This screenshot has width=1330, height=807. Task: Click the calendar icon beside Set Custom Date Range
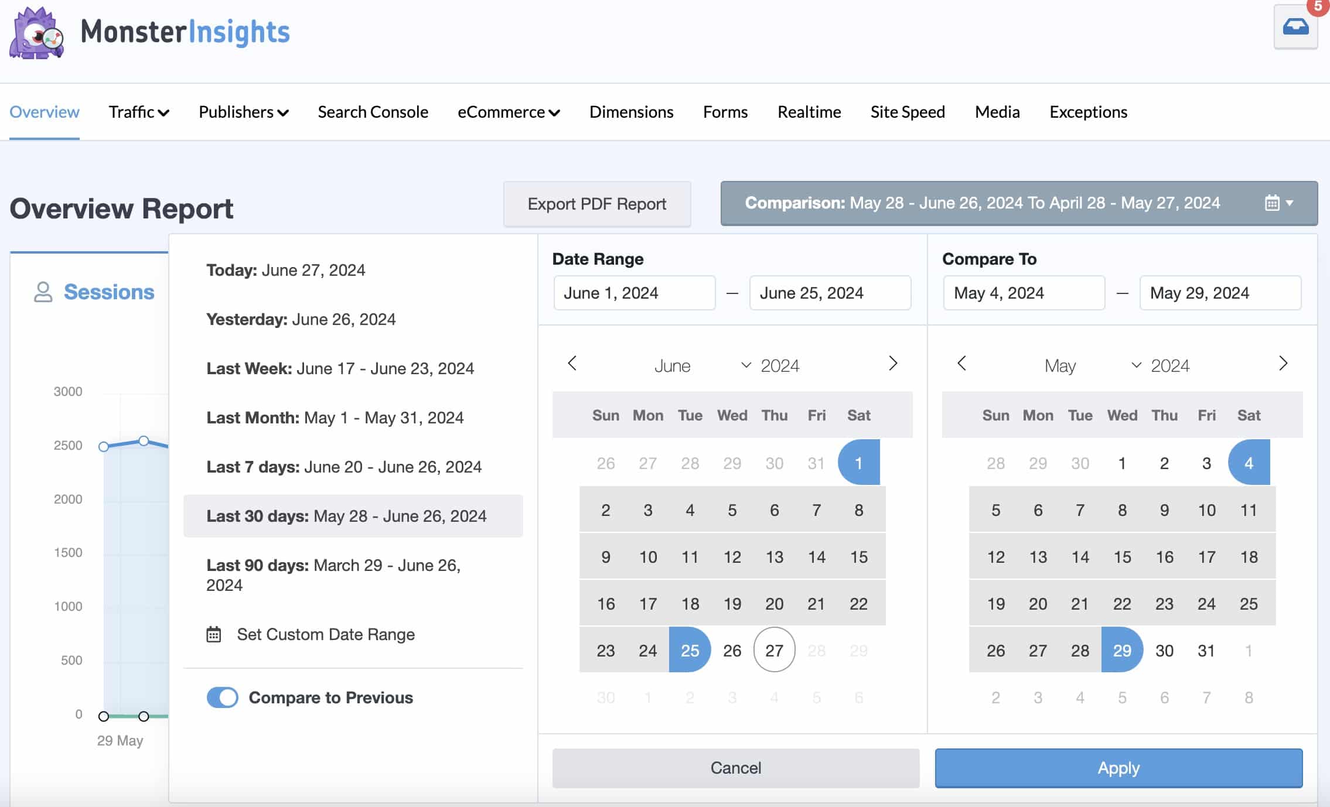(x=214, y=634)
